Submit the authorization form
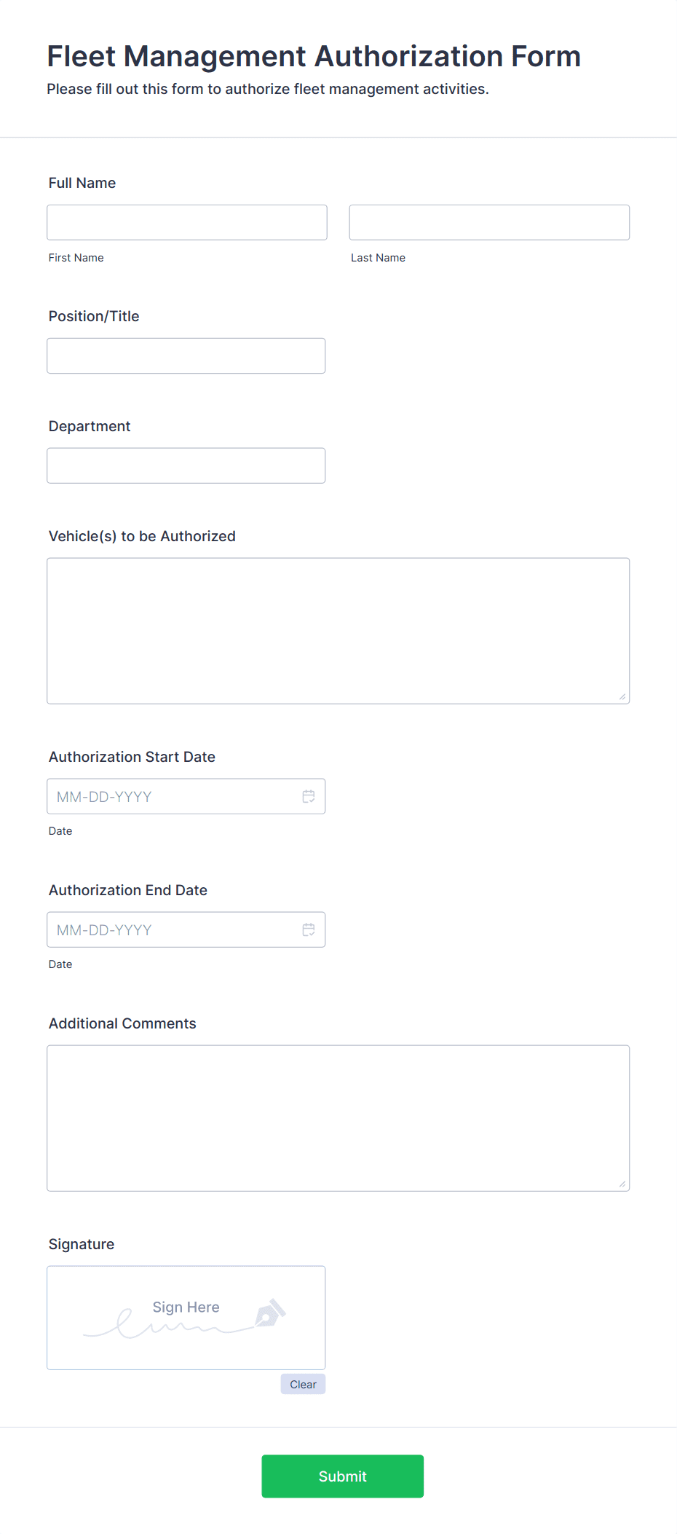 pyautogui.click(x=342, y=1476)
